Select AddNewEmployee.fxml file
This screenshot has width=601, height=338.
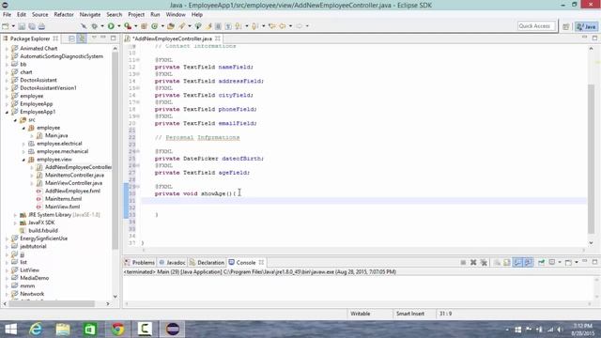[72, 191]
